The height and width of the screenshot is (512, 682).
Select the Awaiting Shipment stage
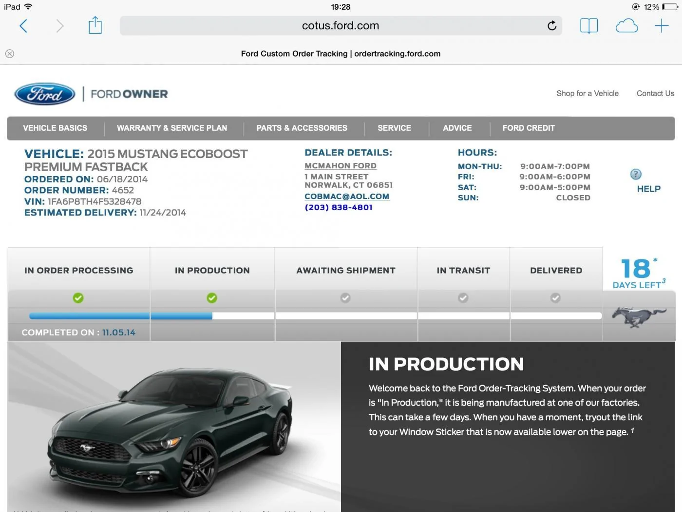click(x=346, y=271)
